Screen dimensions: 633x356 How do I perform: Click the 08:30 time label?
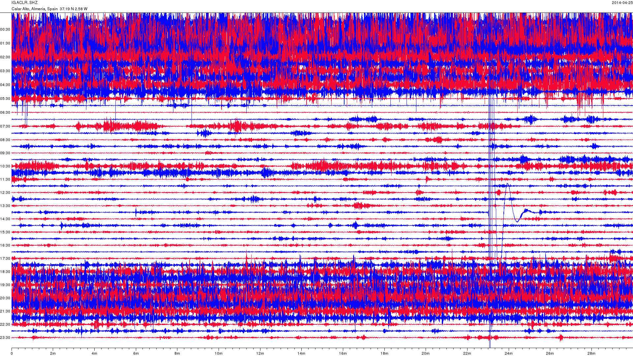click(x=5, y=140)
